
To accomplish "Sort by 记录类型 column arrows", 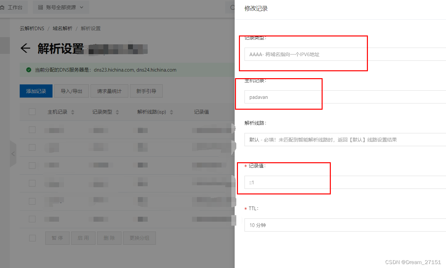I will tap(117, 112).
